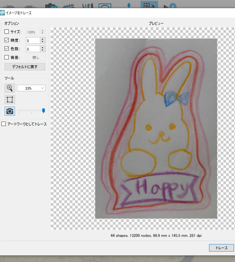Increase 精度 value with up arrow
Viewport: 235px width, 262px height.
[43, 39]
